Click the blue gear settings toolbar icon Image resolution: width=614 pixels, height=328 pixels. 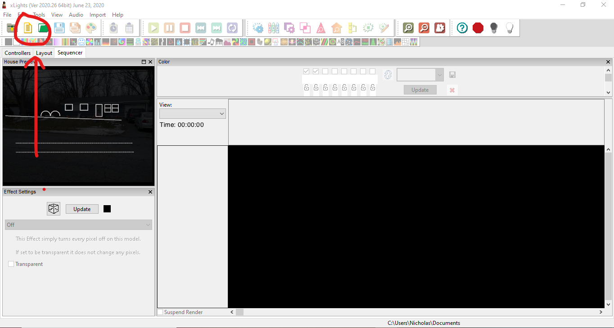click(x=258, y=28)
